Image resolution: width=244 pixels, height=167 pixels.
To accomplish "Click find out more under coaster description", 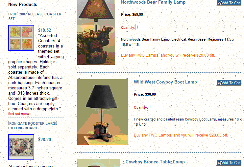I will click(x=18, y=114).
